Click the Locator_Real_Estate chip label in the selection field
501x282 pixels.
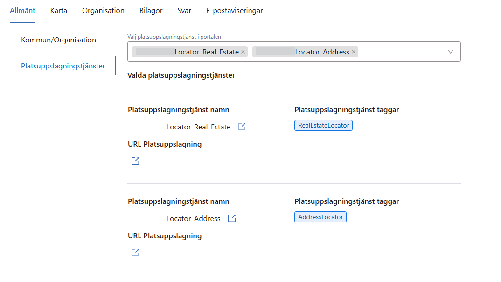[206, 52]
